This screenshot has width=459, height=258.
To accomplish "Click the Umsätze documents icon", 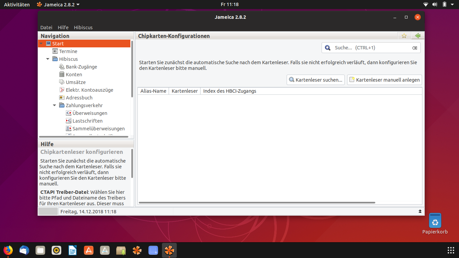I will pyautogui.click(x=62, y=82).
